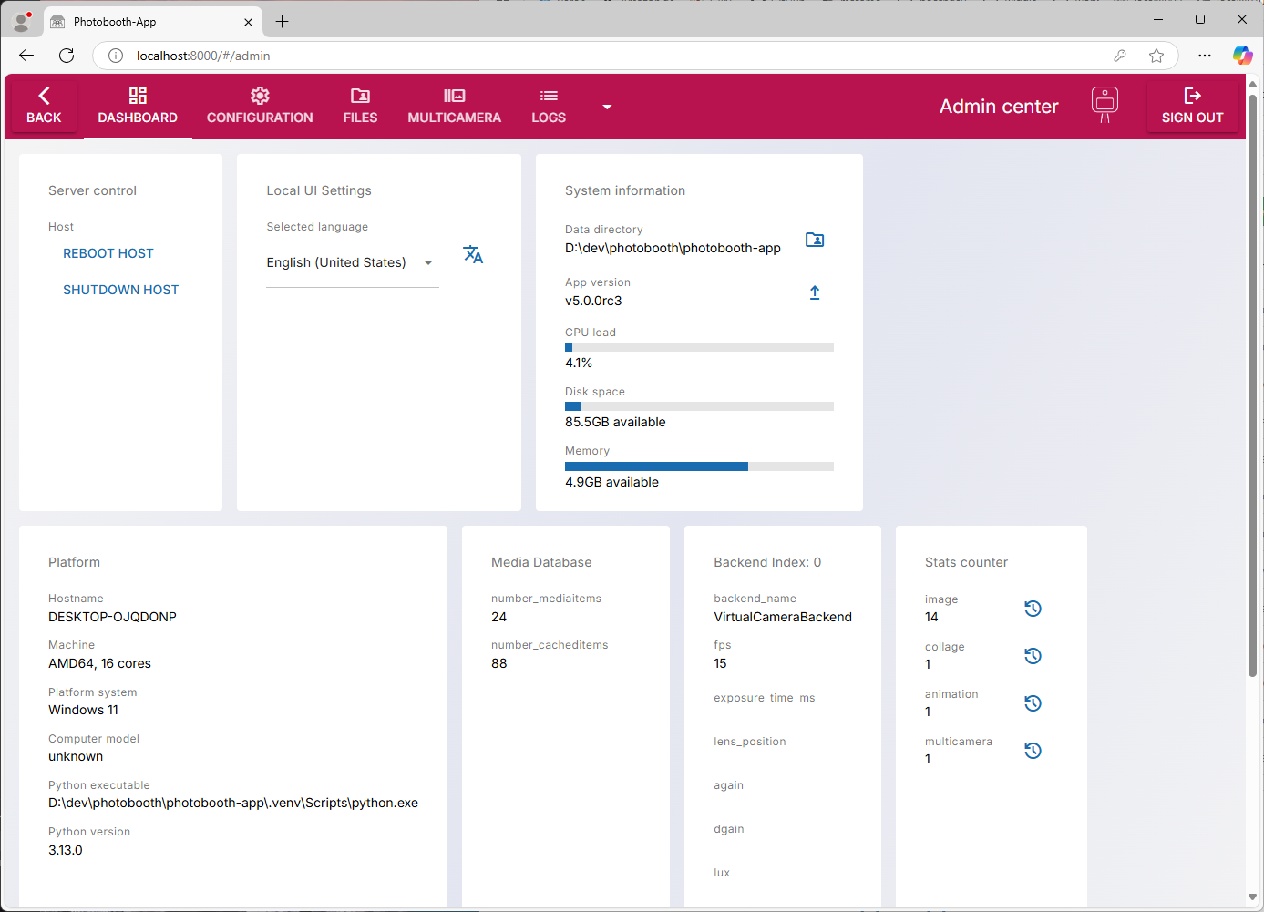Open the data directory folder icon

(815, 240)
